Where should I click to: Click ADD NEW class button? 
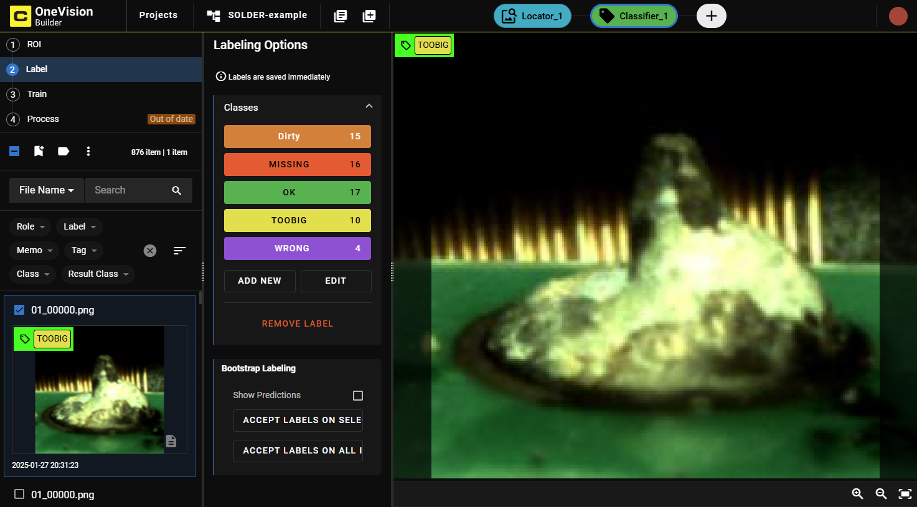[x=260, y=281]
